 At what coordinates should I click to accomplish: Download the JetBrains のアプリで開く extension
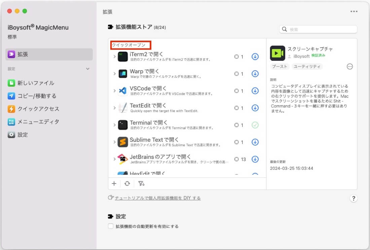(255, 159)
